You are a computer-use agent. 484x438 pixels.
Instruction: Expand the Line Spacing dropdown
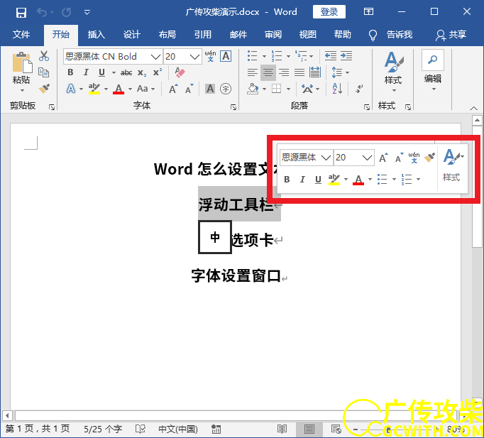coord(348,72)
